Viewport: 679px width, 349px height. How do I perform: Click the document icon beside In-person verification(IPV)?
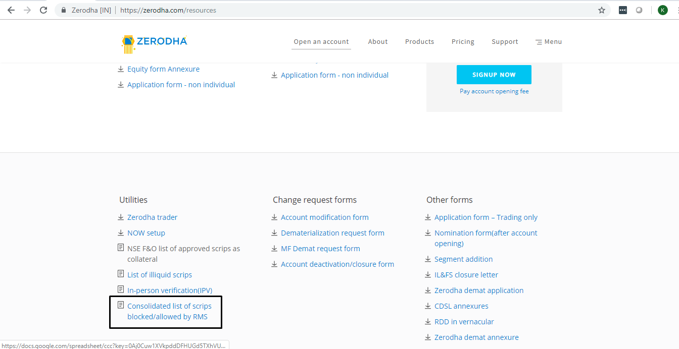pos(121,289)
